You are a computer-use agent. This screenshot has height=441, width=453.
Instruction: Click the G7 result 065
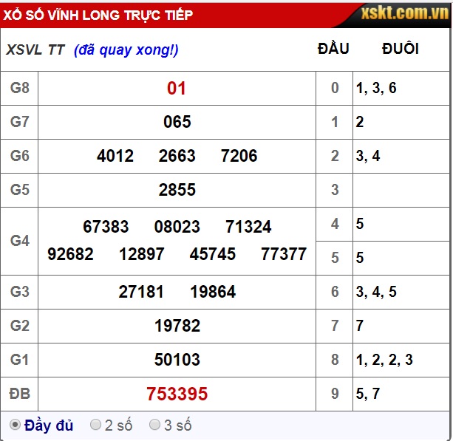[x=177, y=122]
